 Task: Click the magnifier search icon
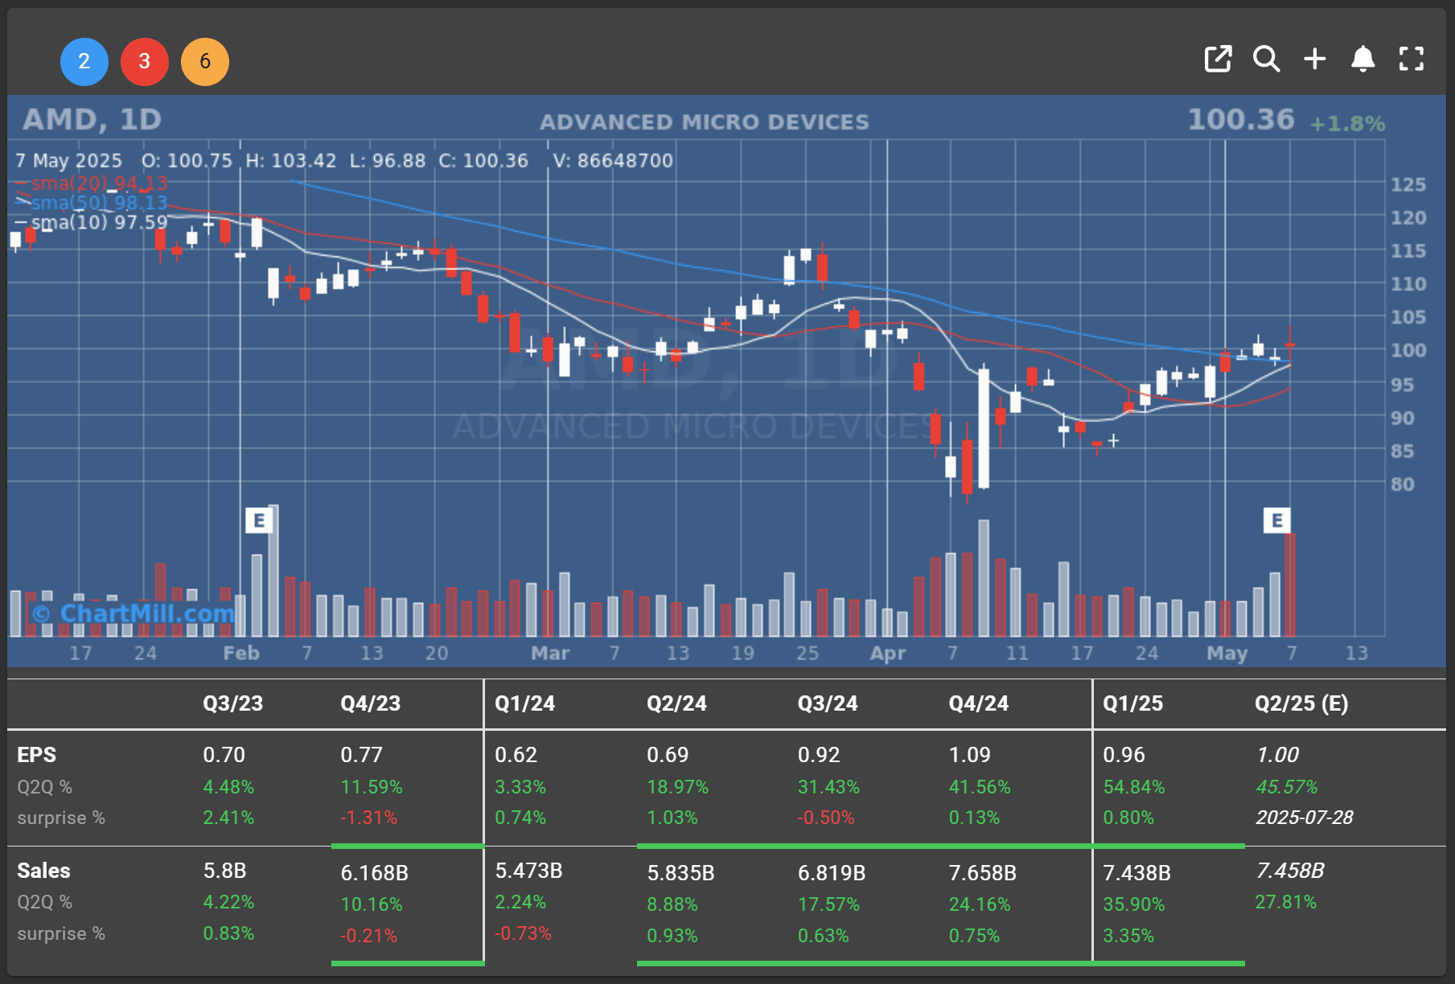coord(1266,59)
